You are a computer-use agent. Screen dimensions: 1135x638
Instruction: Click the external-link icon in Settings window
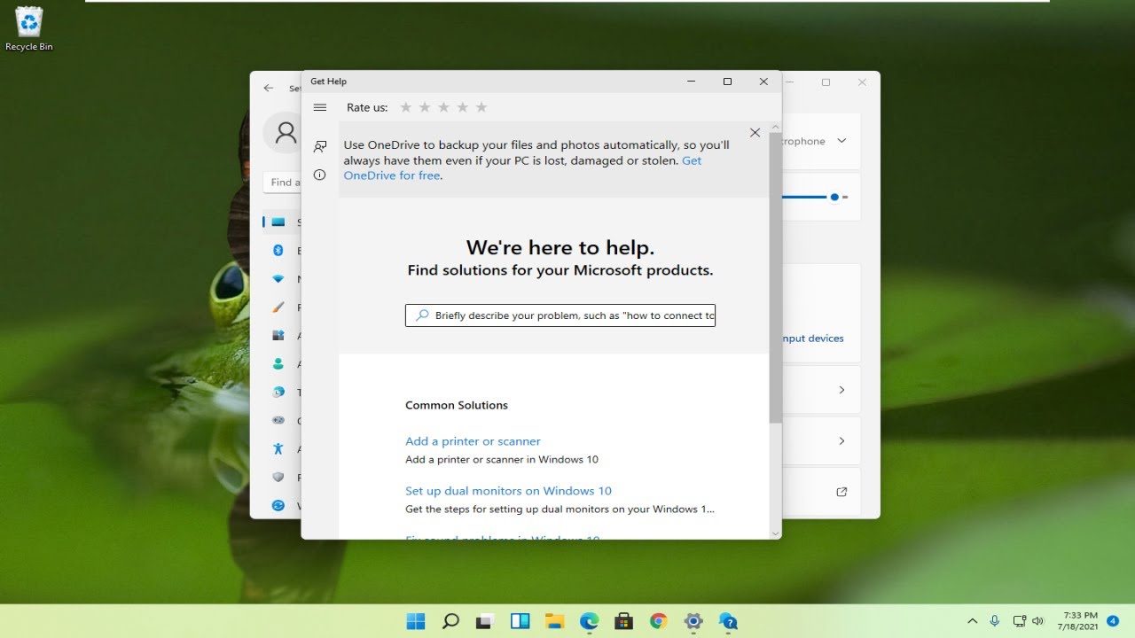tap(841, 492)
